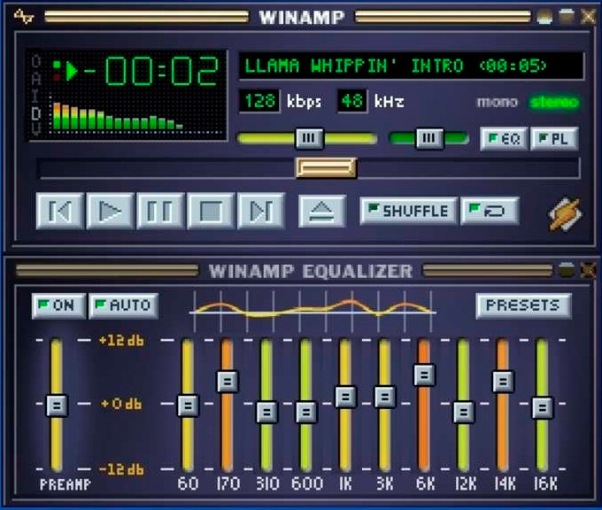The height and width of the screenshot is (510, 602).
Task: Open the Winamp system menu icon
Action: click(23, 17)
